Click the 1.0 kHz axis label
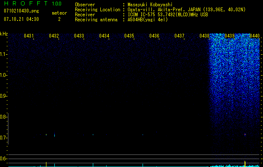Screen dimensions: 263x167 pyautogui.click(x=3, y=76)
